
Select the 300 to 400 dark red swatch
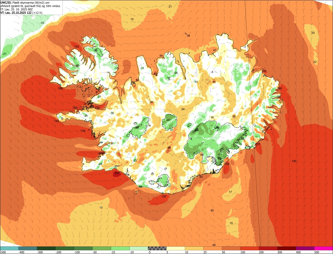point(286,248)
